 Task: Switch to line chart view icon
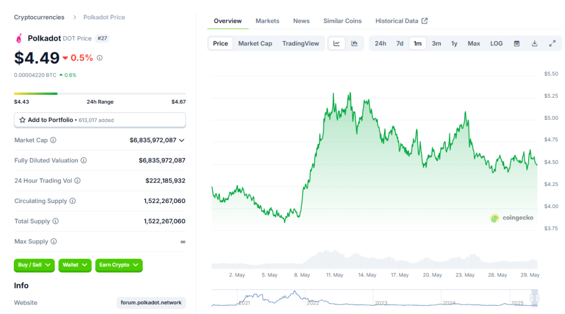[x=337, y=43]
